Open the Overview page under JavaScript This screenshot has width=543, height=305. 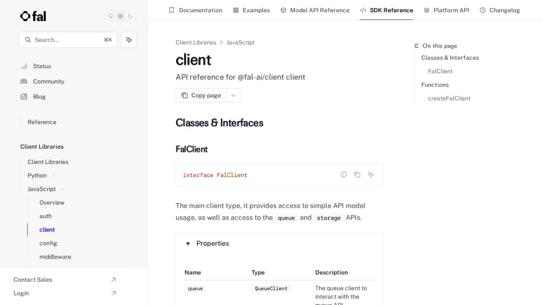[x=52, y=202]
